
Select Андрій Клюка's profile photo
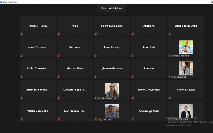112,111
